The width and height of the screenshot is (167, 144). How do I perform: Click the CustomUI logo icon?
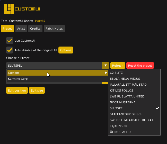9,9
